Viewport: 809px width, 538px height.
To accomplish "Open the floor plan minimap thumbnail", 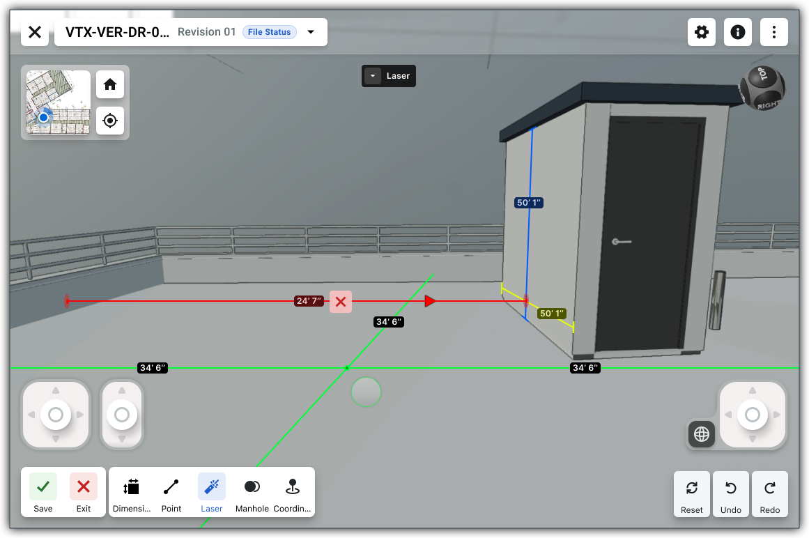I will (58, 102).
